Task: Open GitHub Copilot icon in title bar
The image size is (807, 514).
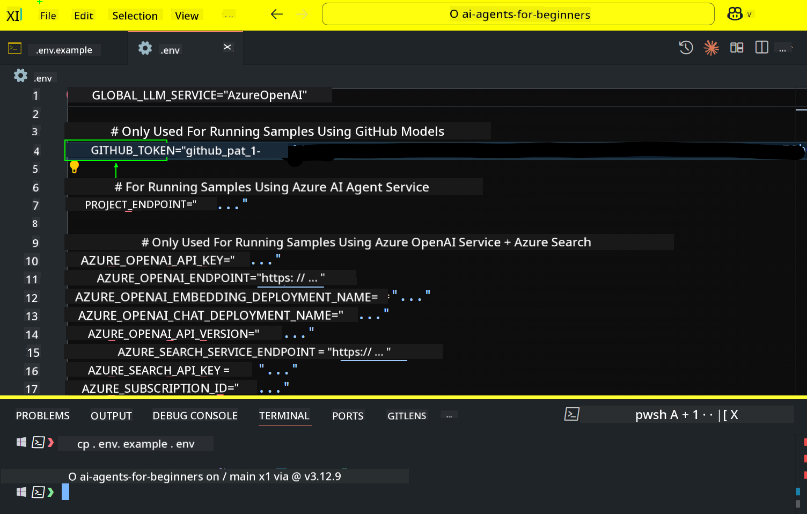Action: [735, 14]
